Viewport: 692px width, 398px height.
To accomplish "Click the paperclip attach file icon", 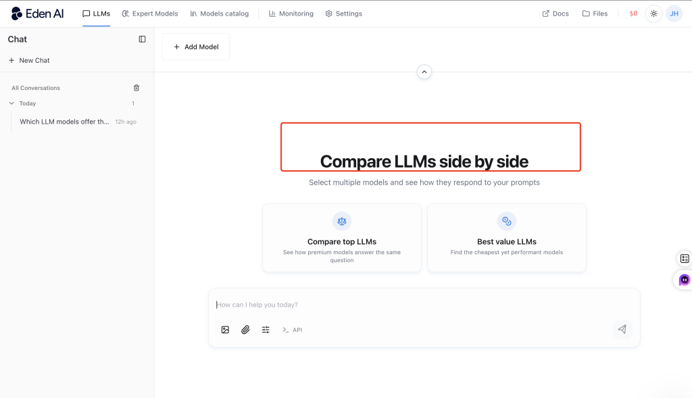I will (x=245, y=330).
